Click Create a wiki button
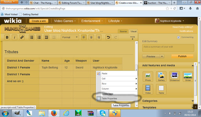The width and height of the screenshot is (201, 117). coord(39,21)
